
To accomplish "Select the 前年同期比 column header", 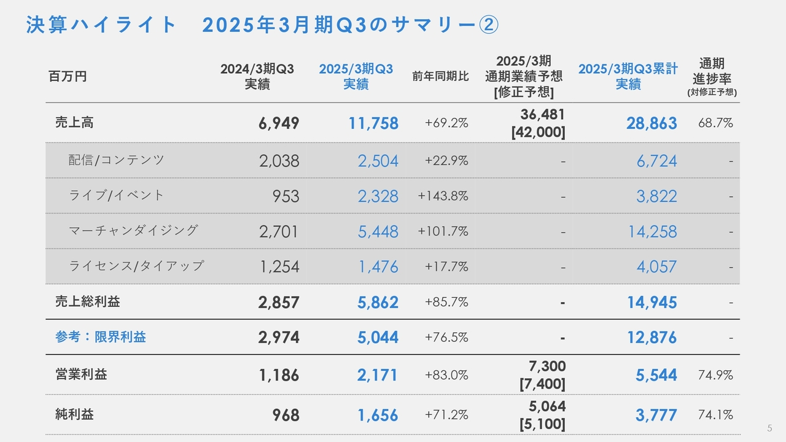I will [x=440, y=77].
